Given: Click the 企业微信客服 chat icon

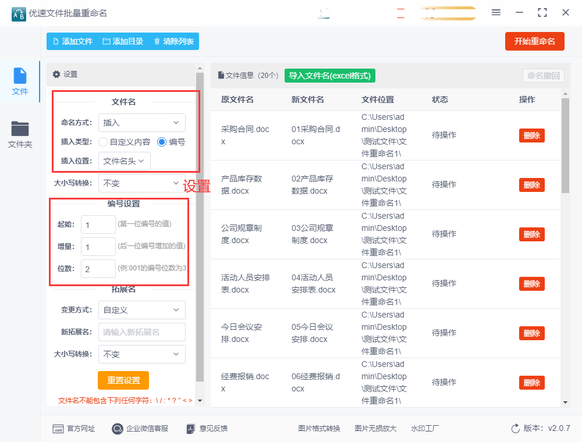Looking at the screenshot, I should click(x=118, y=429).
